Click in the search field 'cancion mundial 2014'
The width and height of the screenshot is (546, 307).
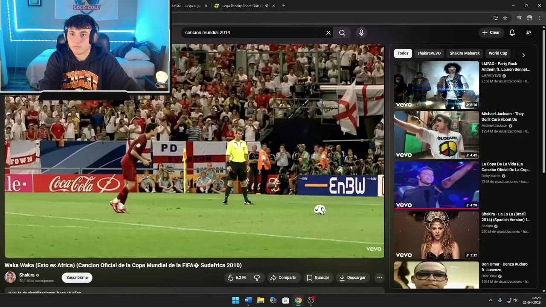coord(254,33)
